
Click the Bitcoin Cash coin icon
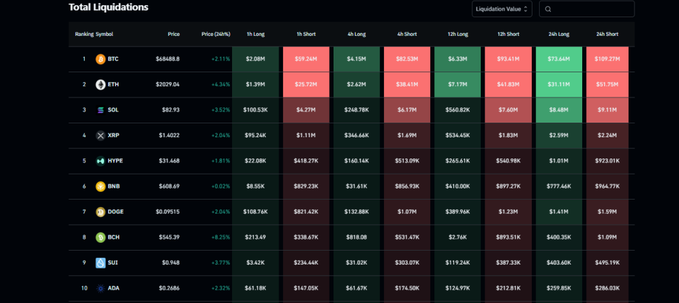[x=101, y=237]
